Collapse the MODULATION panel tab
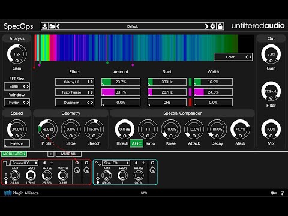 pos(14,154)
